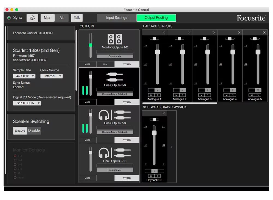
Task: Click the Analogue 1 fader handle
Action: tap(158, 52)
